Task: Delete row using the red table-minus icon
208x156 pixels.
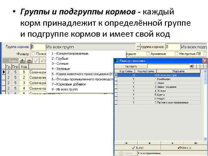Action: (x=29, y=61)
